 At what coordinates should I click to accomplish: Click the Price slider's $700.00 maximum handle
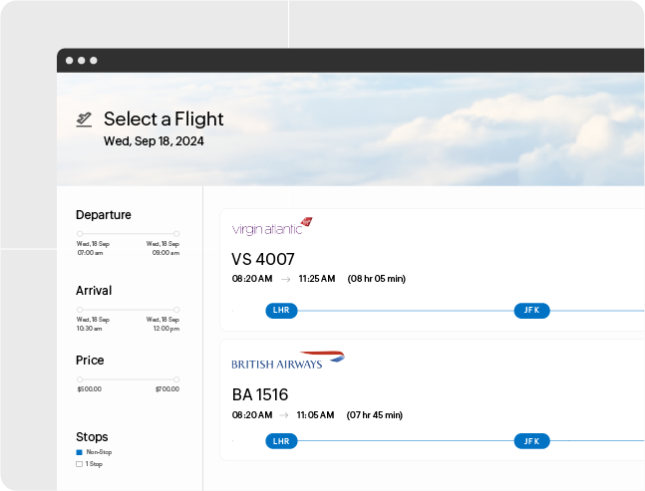pyautogui.click(x=176, y=379)
